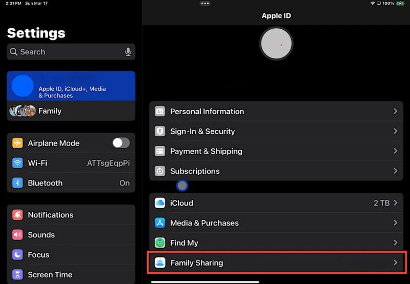Click the Wi-Fi settings icon
This screenshot has height=284, width=410.
[17, 163]
